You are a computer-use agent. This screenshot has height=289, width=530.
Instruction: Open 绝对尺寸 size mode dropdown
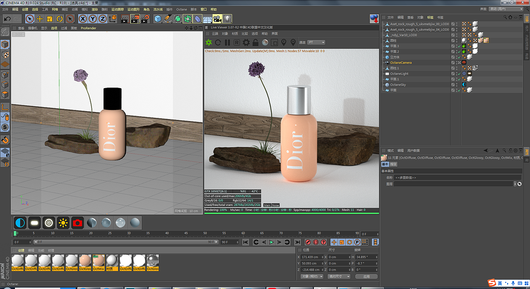339,276
